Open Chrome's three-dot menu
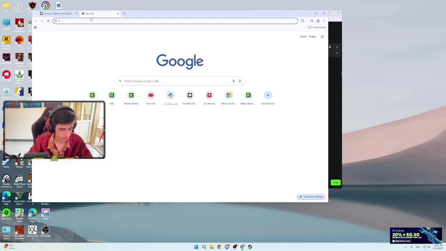The image size is (446, 251). coord(324,21)
